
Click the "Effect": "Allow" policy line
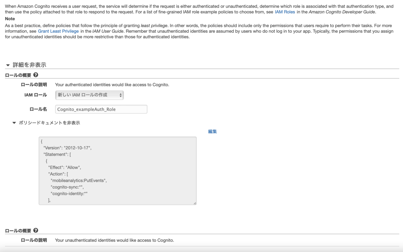click(x=65, y=167)
